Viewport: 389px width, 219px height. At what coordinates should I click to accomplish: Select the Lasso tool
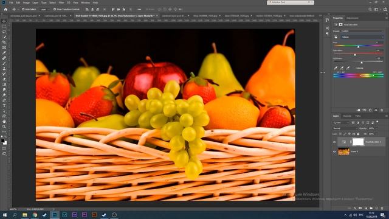(x=4, y=32)
